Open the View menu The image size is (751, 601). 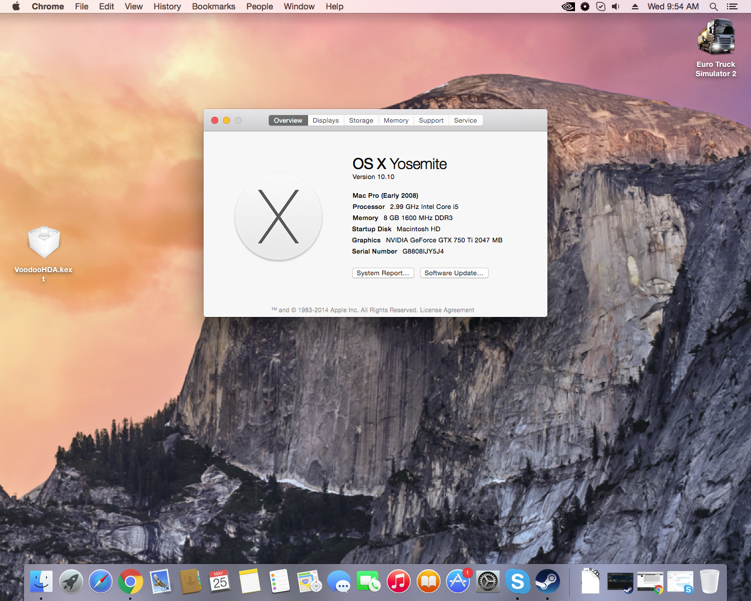pyautogui.click(x=134, y=6)
